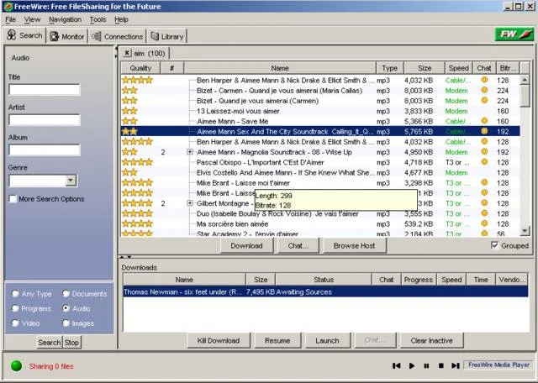The image size is (538, 383).
Task: Open the Navigation menu
Action: [66, 19]
